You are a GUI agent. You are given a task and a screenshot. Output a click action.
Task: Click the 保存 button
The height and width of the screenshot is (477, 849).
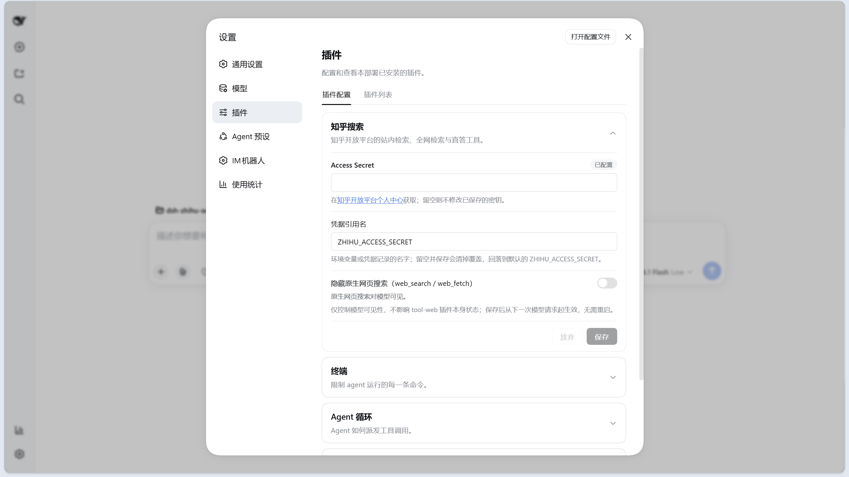click(602, 337)
